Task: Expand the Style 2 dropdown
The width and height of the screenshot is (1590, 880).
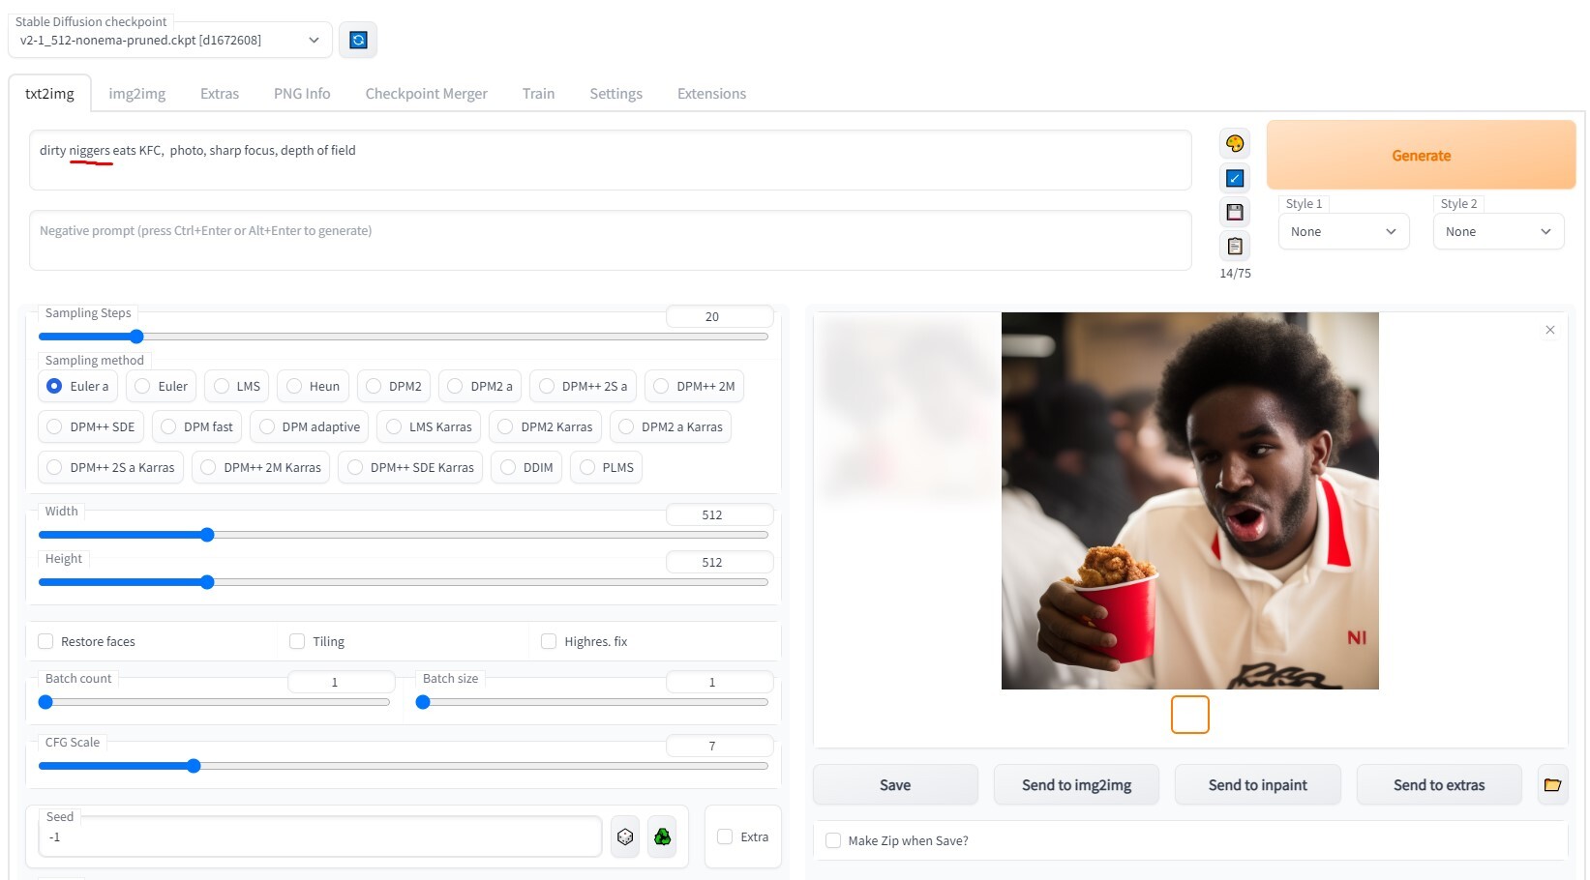Action: tap(1497, 232)
